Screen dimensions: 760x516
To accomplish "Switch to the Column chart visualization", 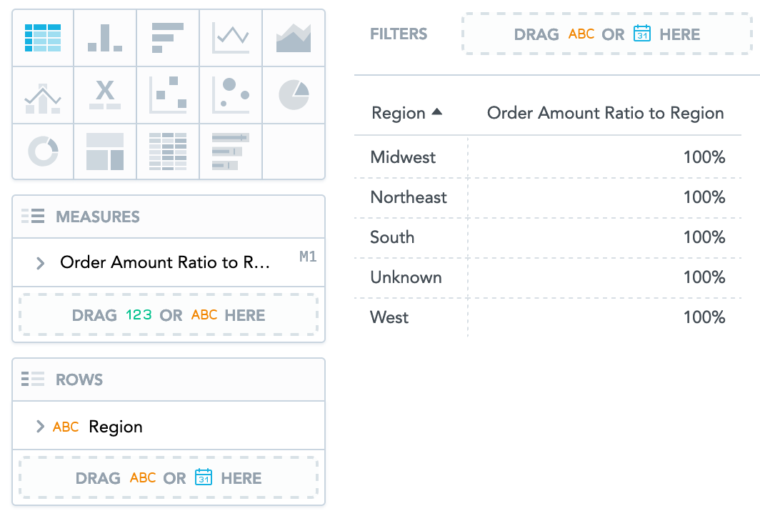I will pos(105,38).
